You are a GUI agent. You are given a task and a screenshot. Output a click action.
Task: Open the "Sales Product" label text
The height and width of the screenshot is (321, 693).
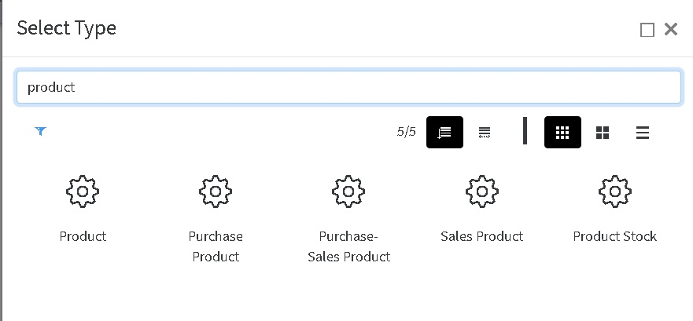tap(481, 236)
